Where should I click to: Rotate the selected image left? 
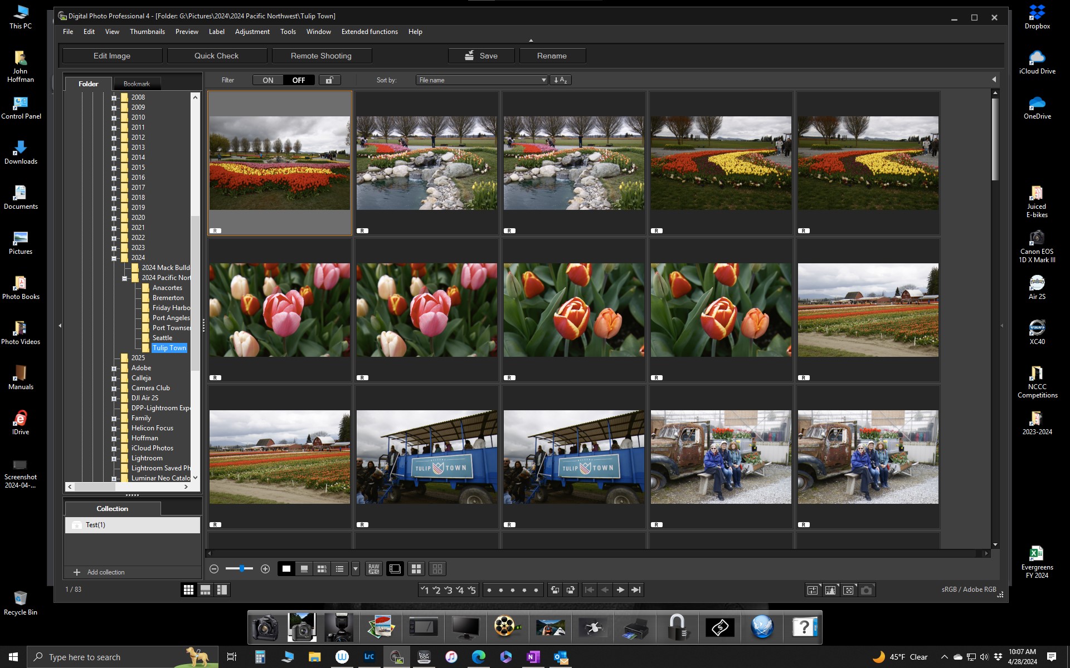[555, 590]
